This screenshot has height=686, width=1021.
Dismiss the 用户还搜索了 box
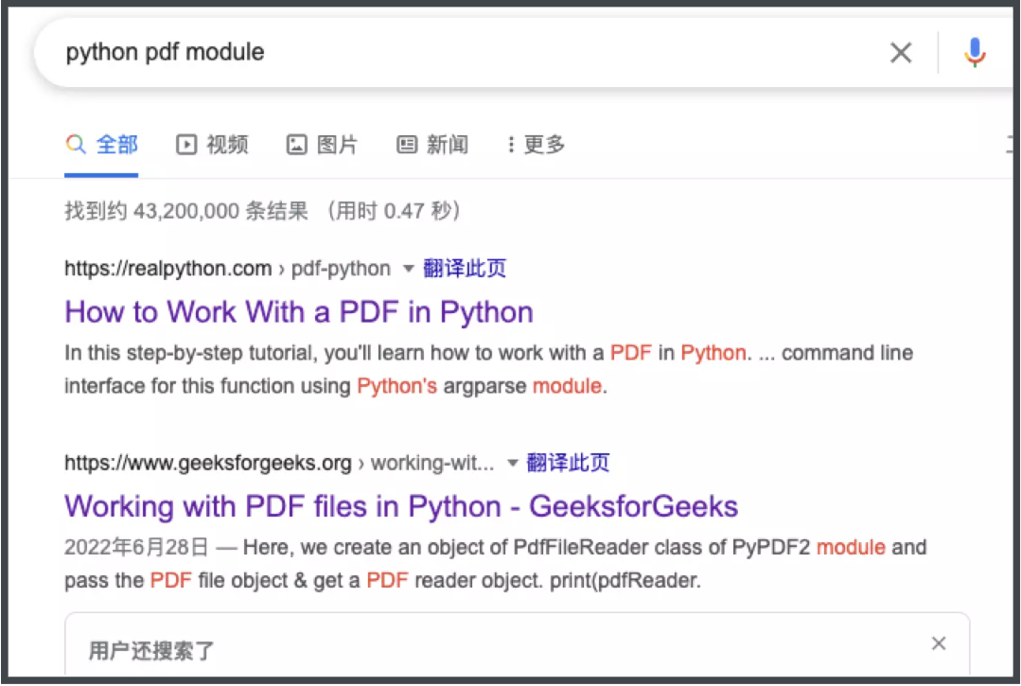click(938, 643)
